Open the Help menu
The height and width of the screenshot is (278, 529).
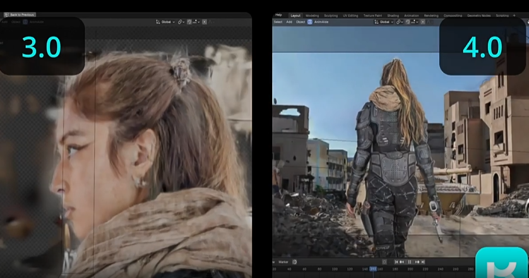point(278,15)
